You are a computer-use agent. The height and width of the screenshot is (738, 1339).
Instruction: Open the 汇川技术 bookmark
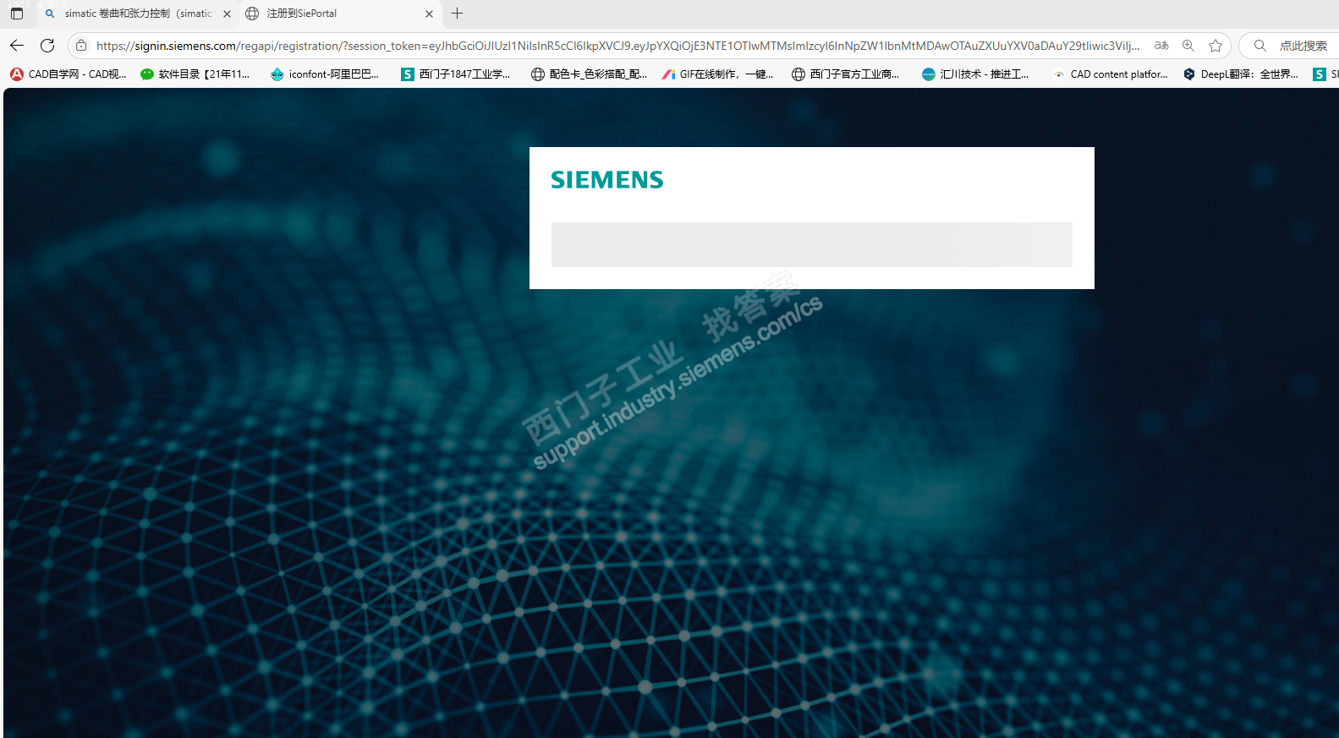point(975,74)
